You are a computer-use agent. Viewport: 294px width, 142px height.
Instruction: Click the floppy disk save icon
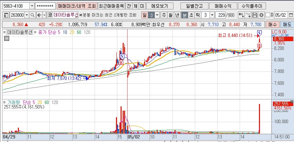[x=255, y=15]
